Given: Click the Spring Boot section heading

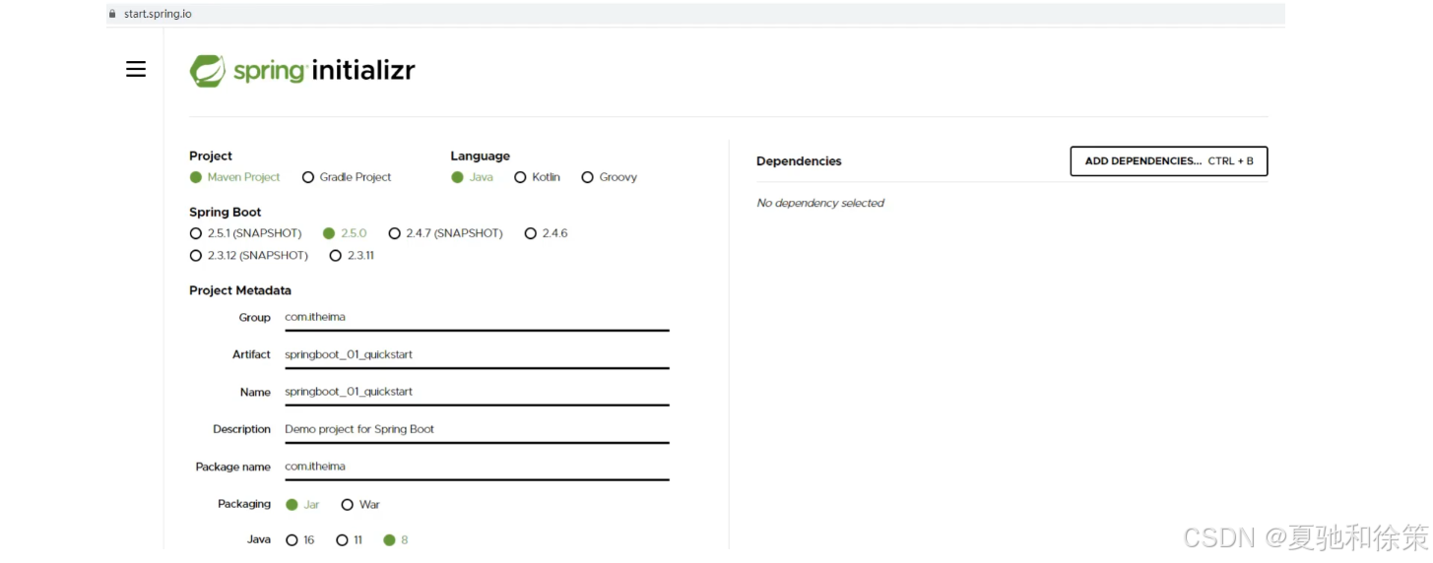Looking at the screenshot, I should (226, 213).
